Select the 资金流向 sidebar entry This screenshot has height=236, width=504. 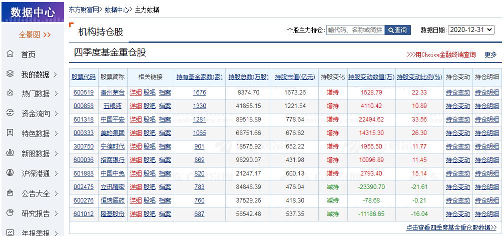tap(36, 113)
